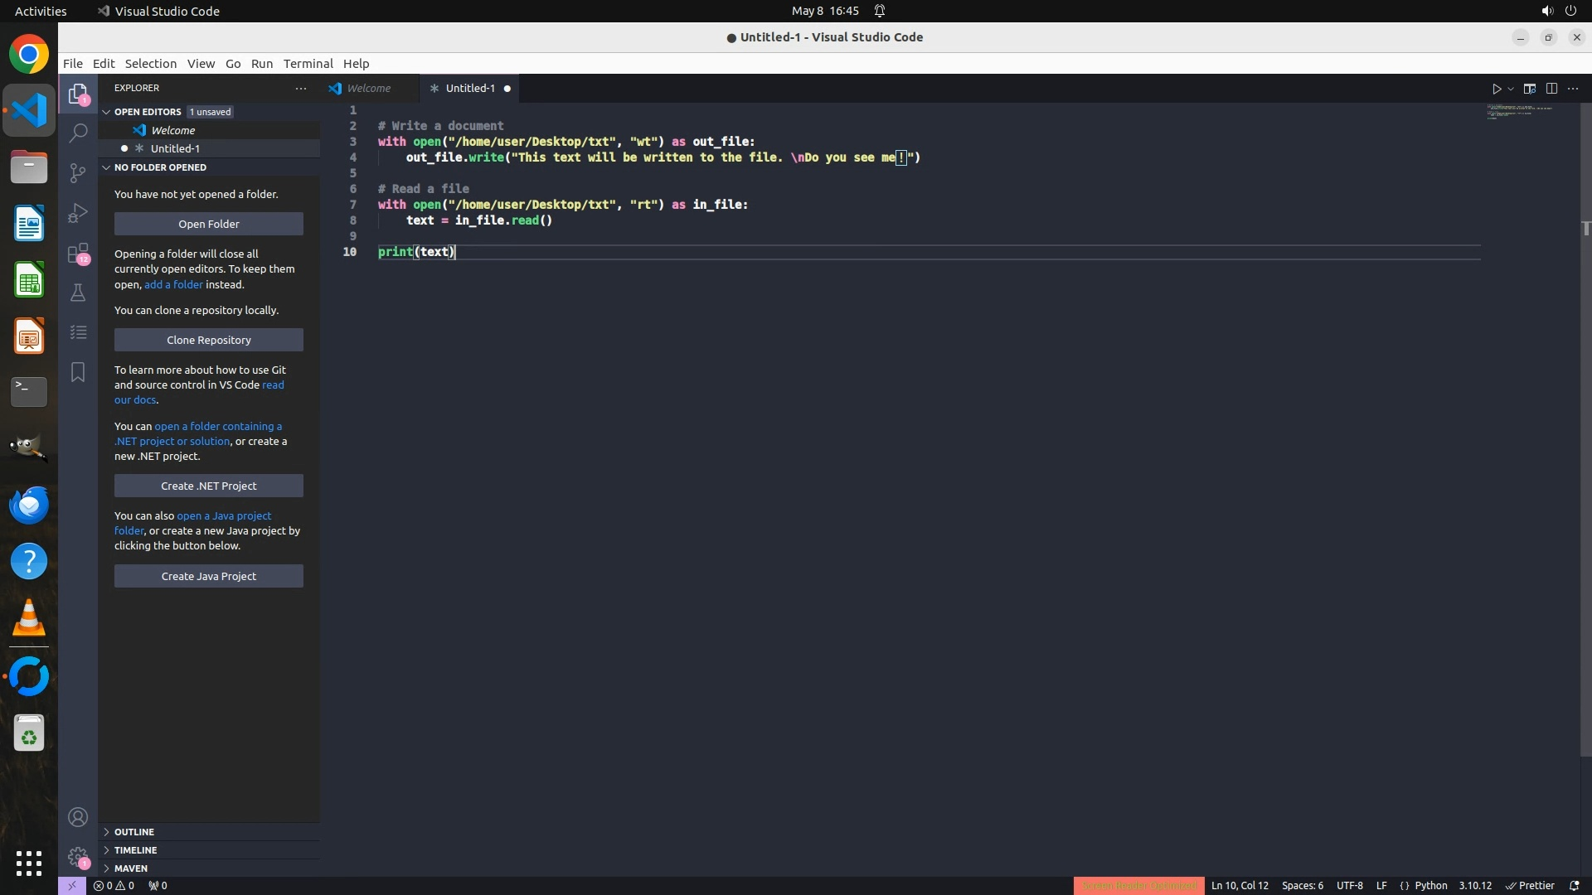Open the run button dropdown arrow
This screenshot has width=1592, height=895.
tap(1511, 89)
